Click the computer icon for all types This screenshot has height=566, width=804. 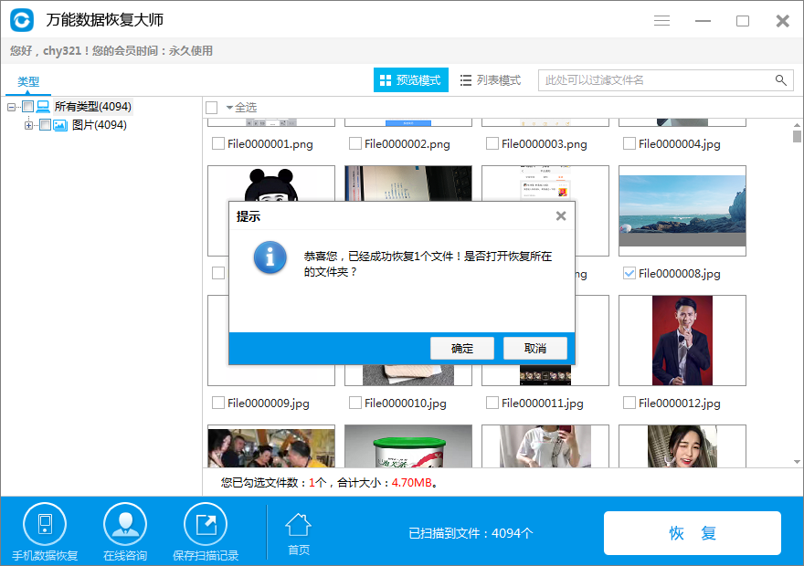[44, 107]
